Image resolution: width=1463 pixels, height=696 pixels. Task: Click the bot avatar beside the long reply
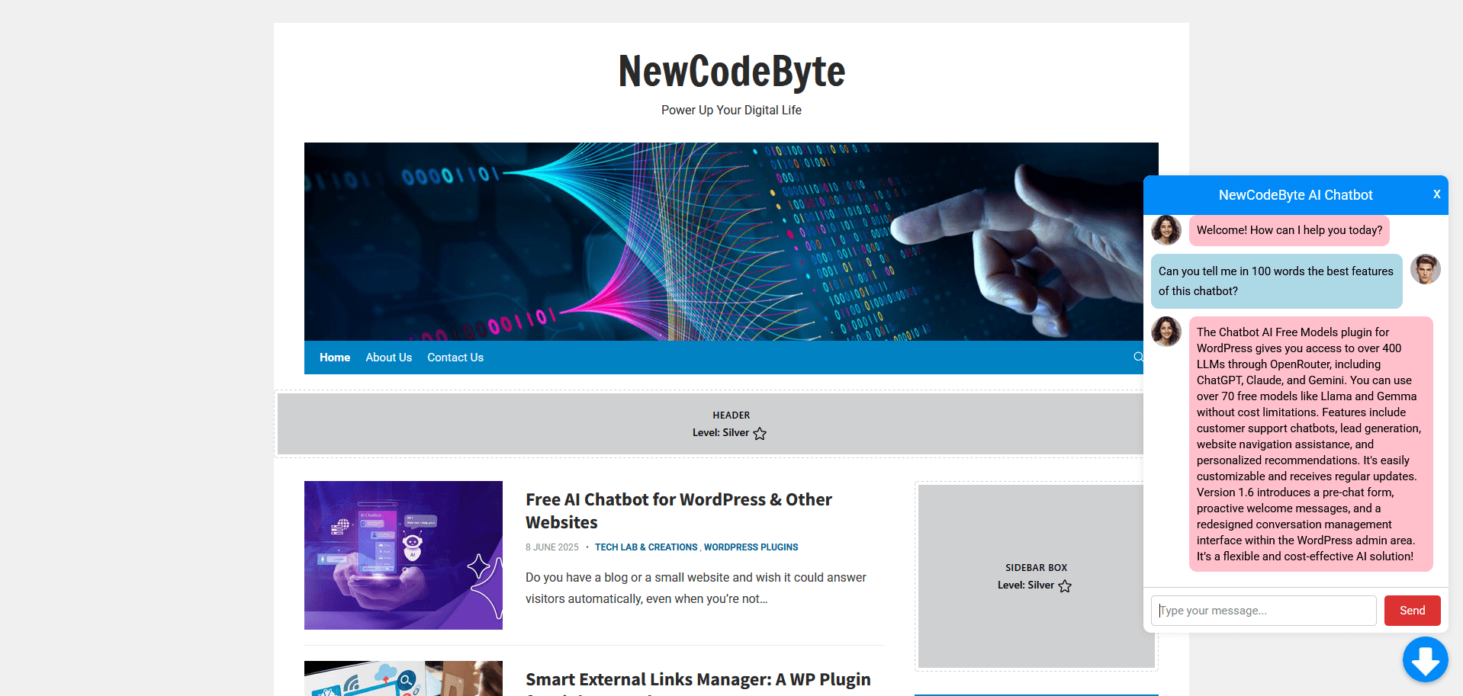1166,332
